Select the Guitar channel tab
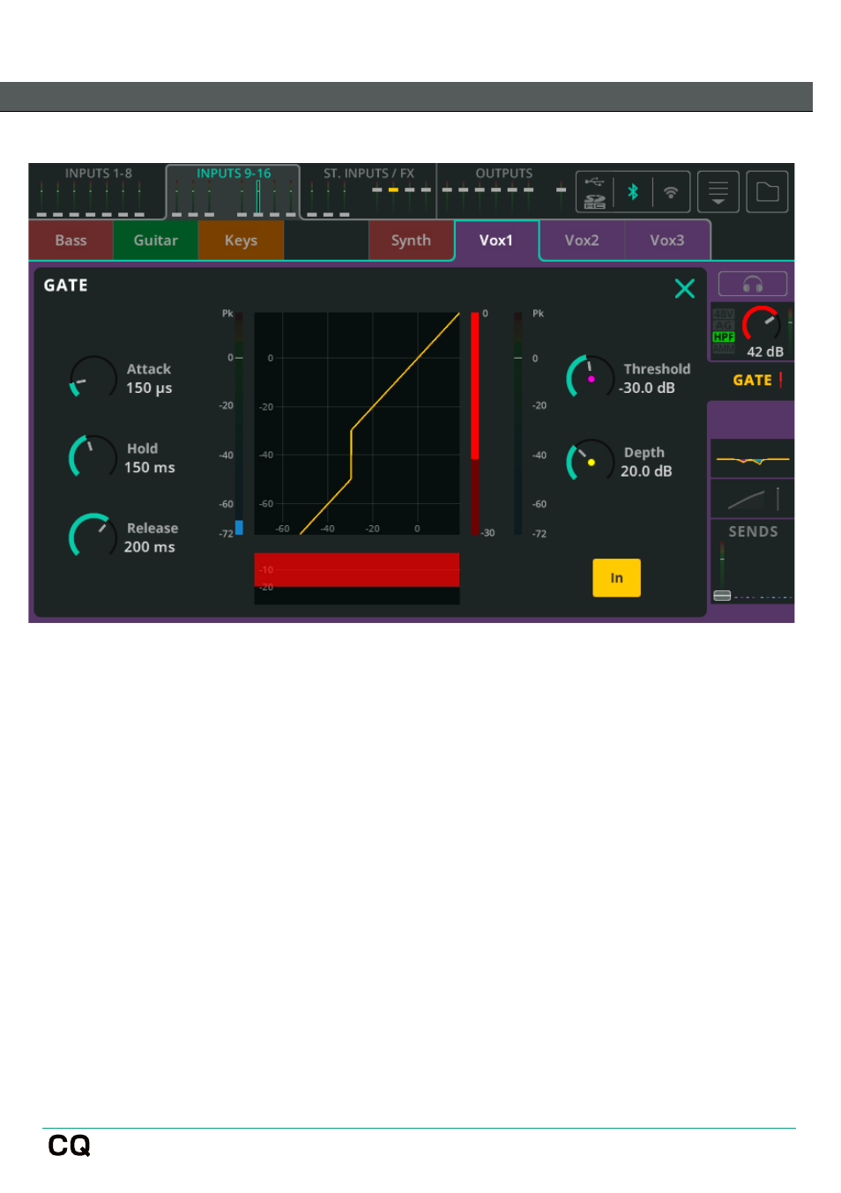 click(x=156, y=241)
